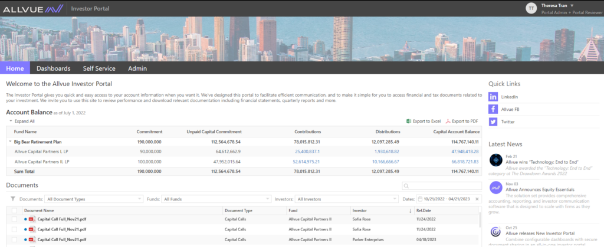Open the All Investors dropdown
The image size is (604, 247).
tap(347, 199)
